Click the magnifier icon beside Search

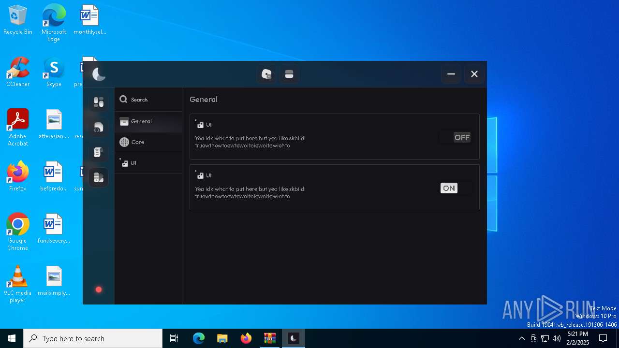coord(123,99)
